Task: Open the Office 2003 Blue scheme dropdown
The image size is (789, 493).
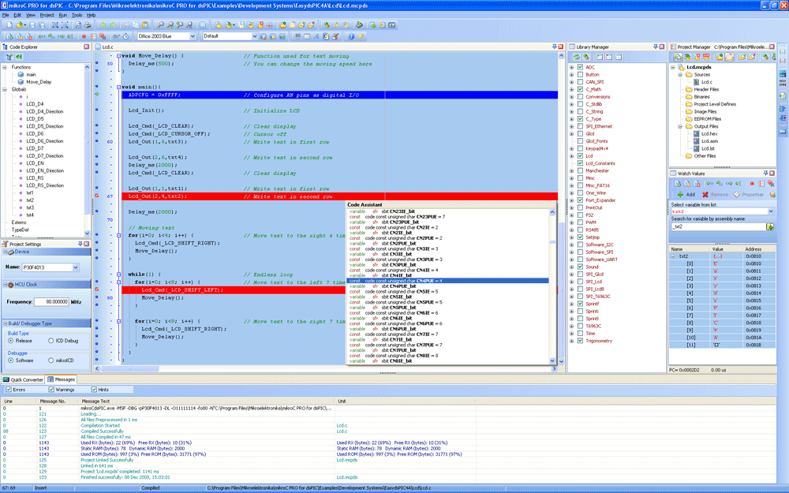Action: point(193,36)
